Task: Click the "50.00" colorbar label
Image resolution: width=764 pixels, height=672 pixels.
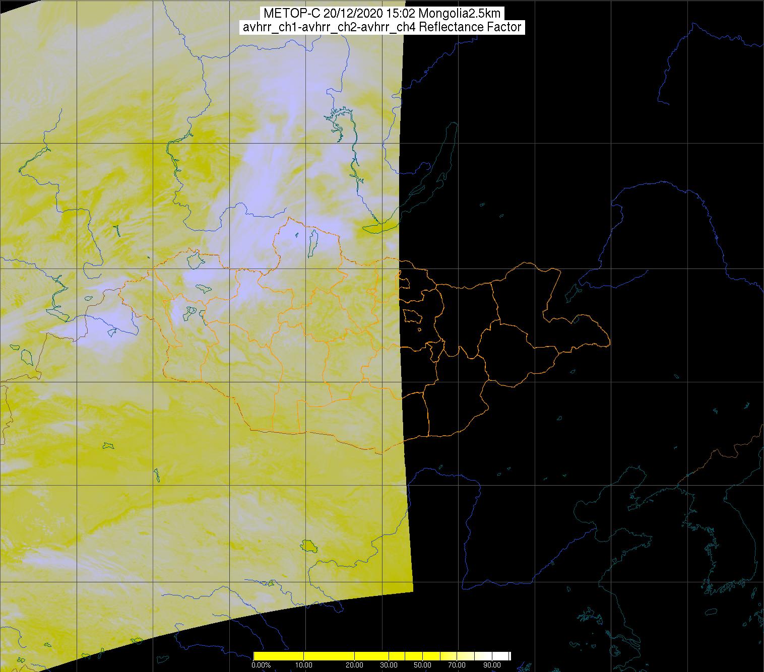Action: coord(422,665)
